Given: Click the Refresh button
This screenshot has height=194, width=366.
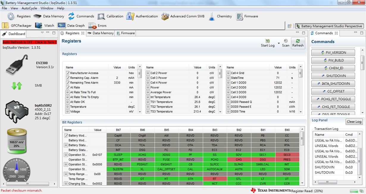Looking at the screenshot, I should (298, 43).
